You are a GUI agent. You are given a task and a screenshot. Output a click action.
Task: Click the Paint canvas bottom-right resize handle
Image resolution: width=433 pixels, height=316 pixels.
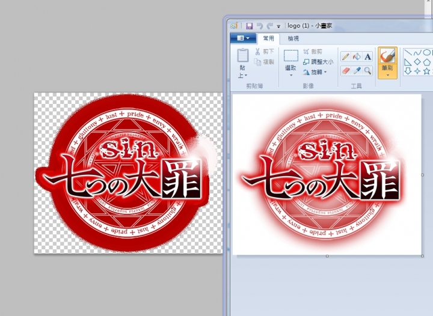click(x=423, y=256)
